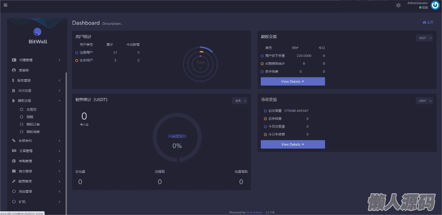Click the wrench icon for 配置管理
Screen dimensions: 442x215
tap(14, 181)
